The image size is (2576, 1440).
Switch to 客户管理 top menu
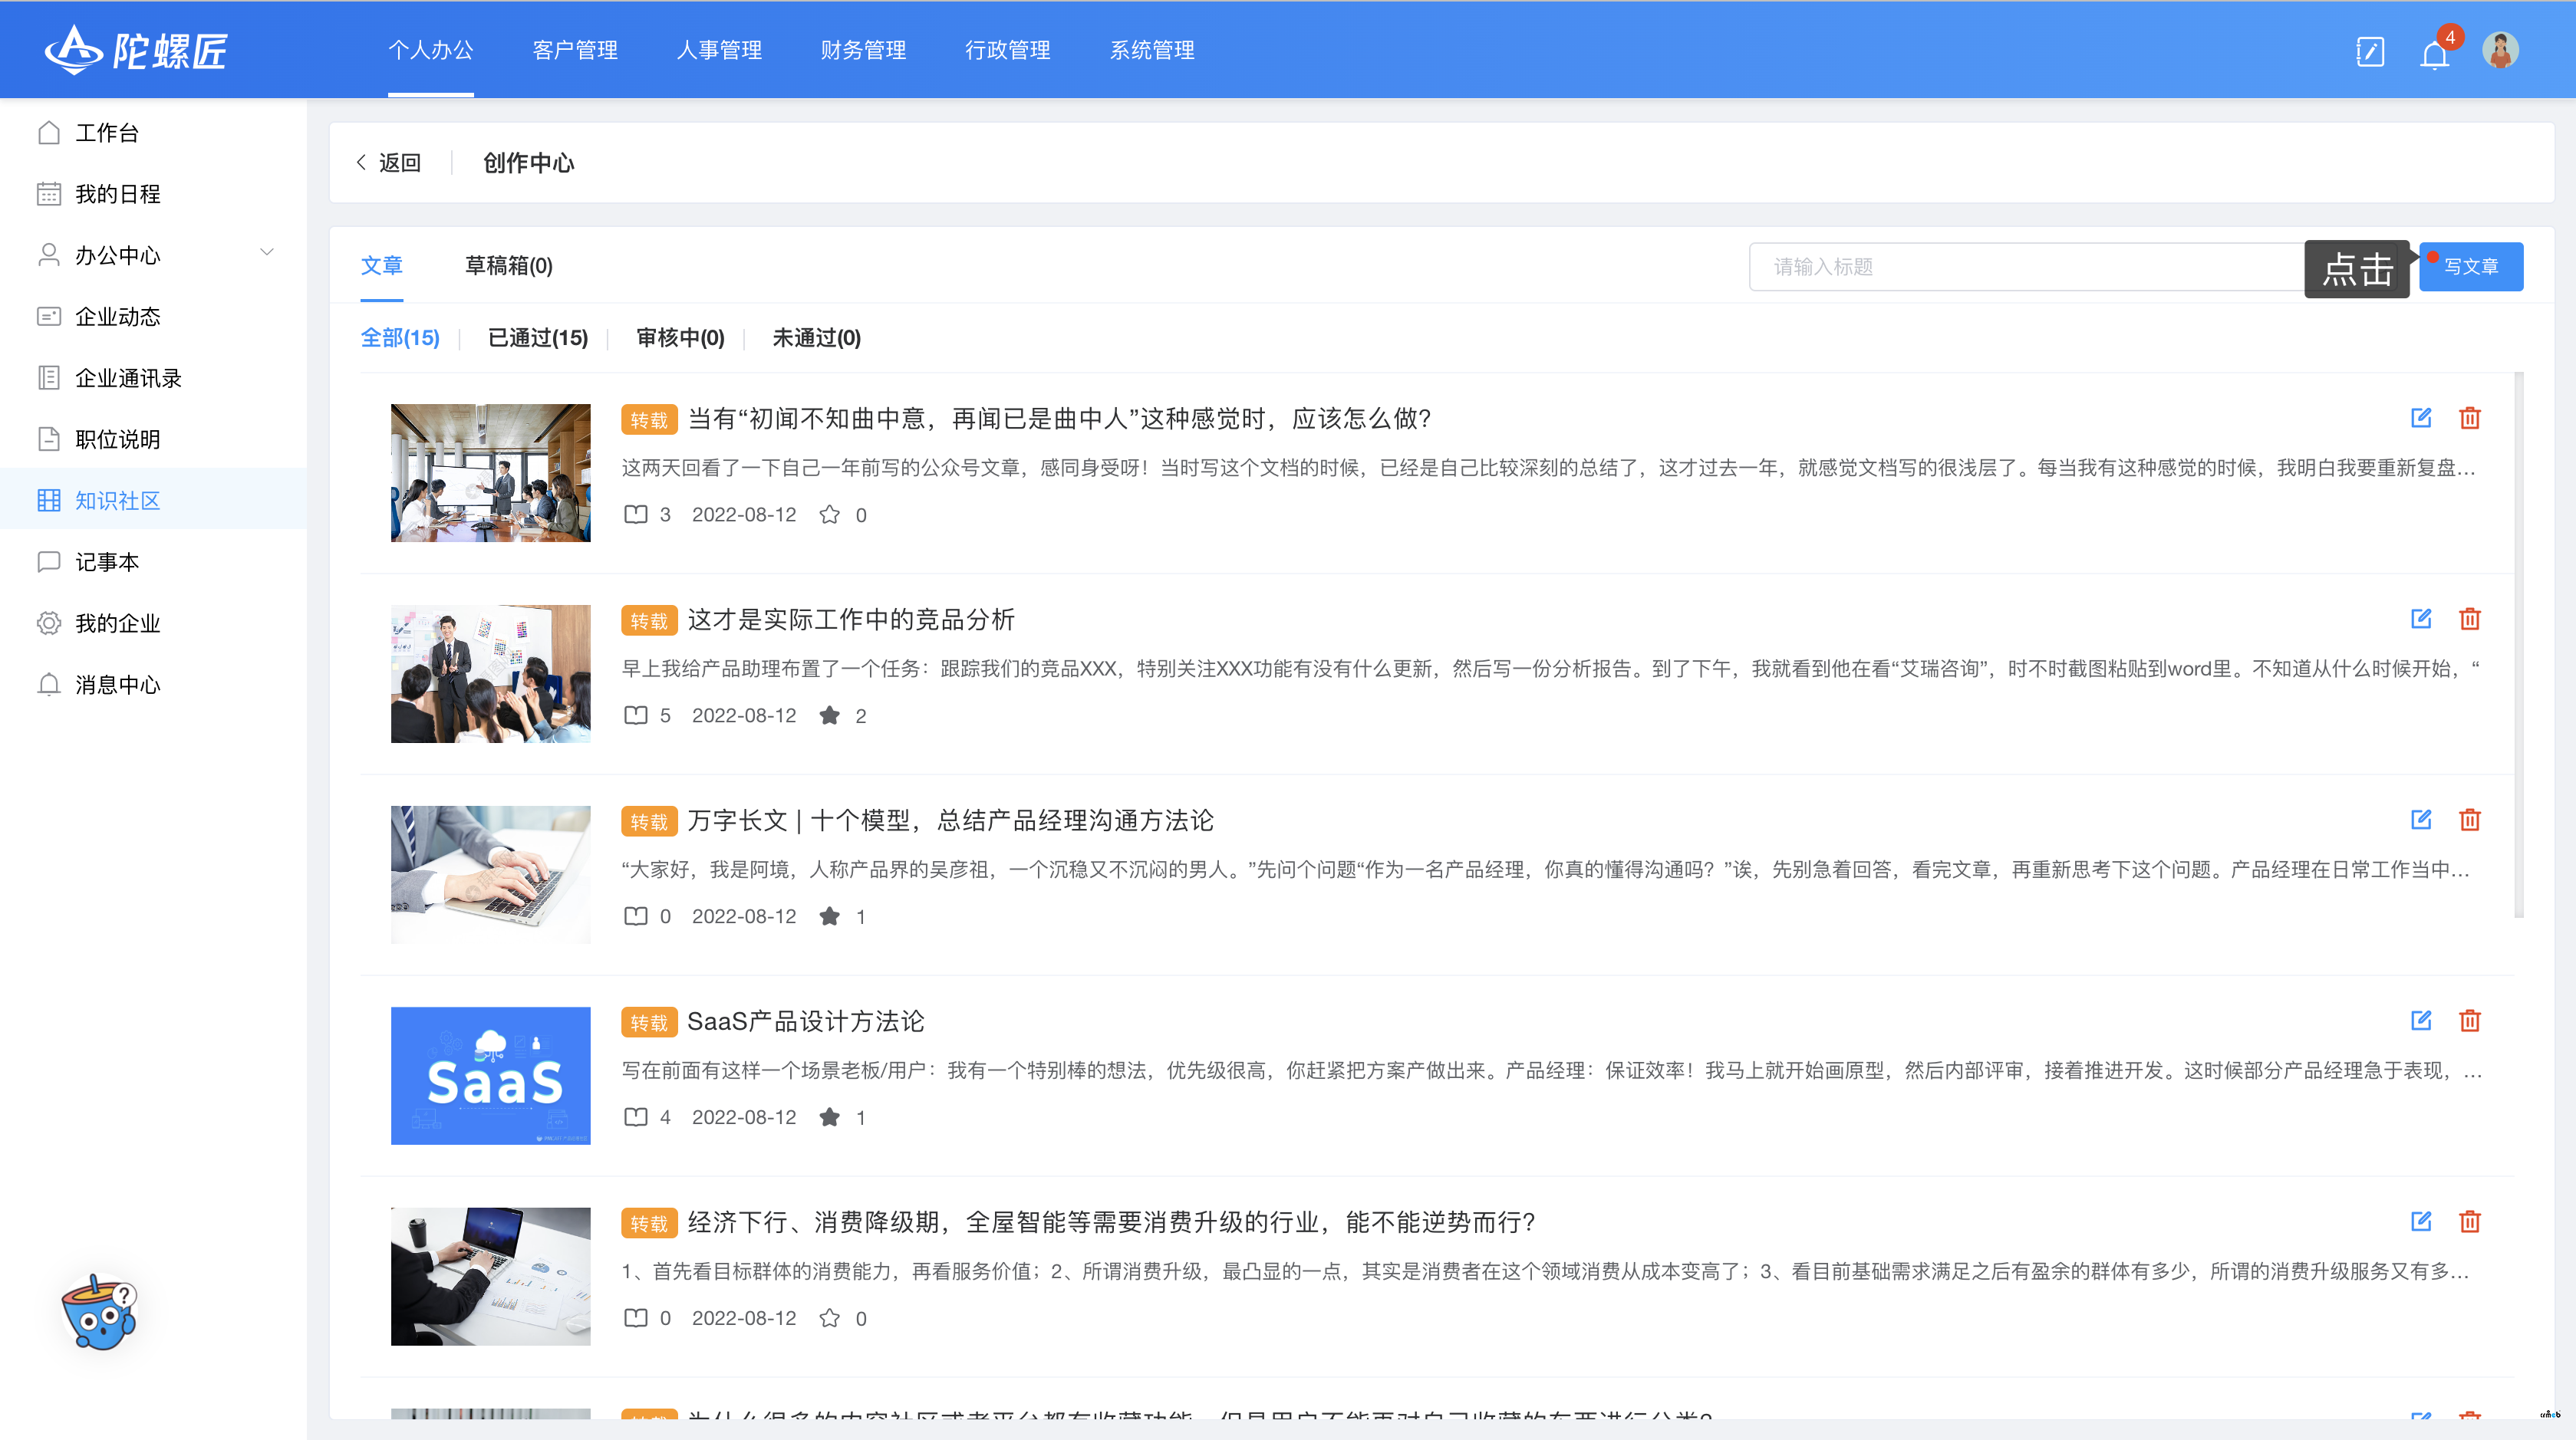575,50
